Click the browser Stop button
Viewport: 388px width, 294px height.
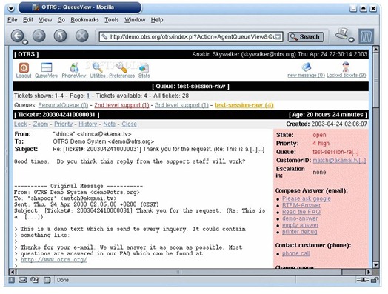coord(82,36)
